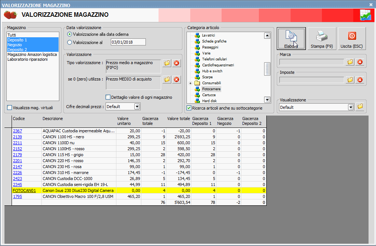
Task: Toggle 'Visualizza mag. virtuali' checkbox
Action: click(x=10, y=108)
